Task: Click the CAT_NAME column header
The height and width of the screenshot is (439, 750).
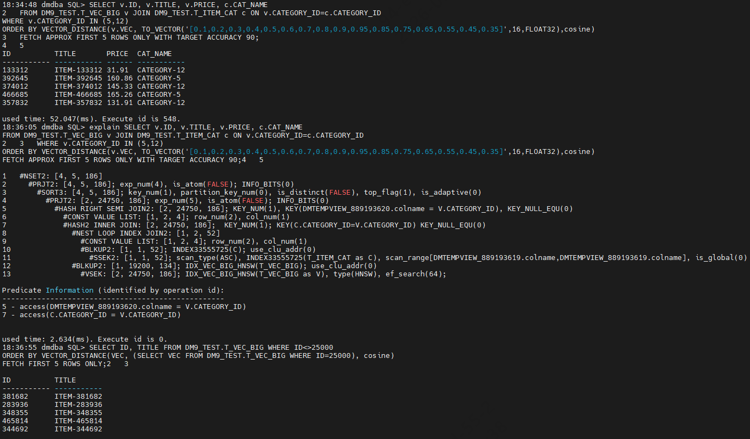Action: 155,54
